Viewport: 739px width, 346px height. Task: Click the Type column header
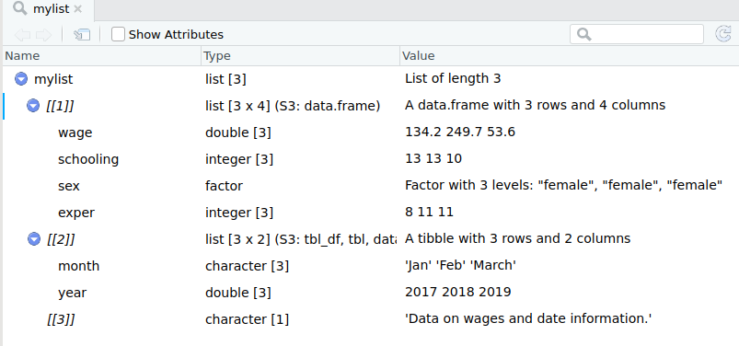point(300,55)
